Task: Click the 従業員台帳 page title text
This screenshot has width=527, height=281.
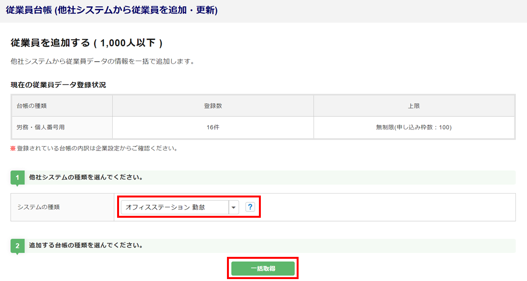Action: point(112,10)
